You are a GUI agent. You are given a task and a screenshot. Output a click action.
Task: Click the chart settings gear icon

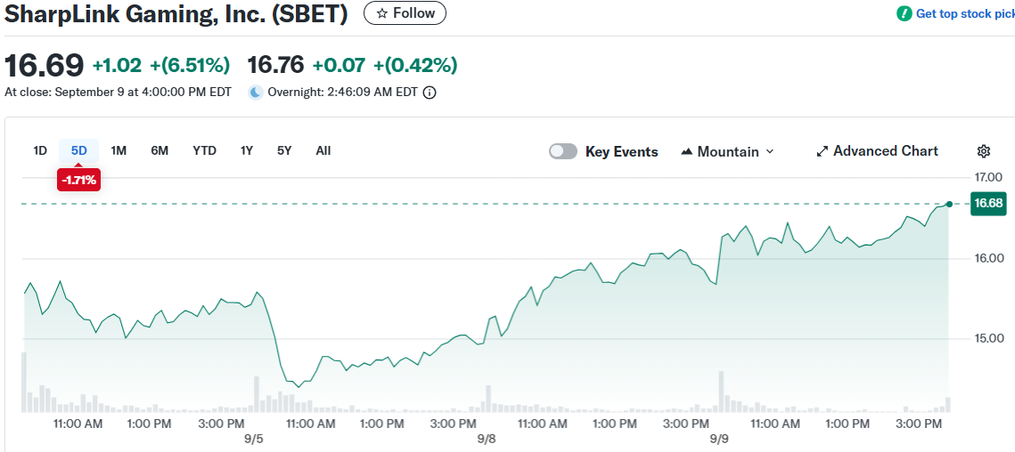[983, 151]
